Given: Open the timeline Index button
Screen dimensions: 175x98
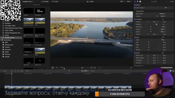Looking at the screenshot, I should (x=5, y=71).
